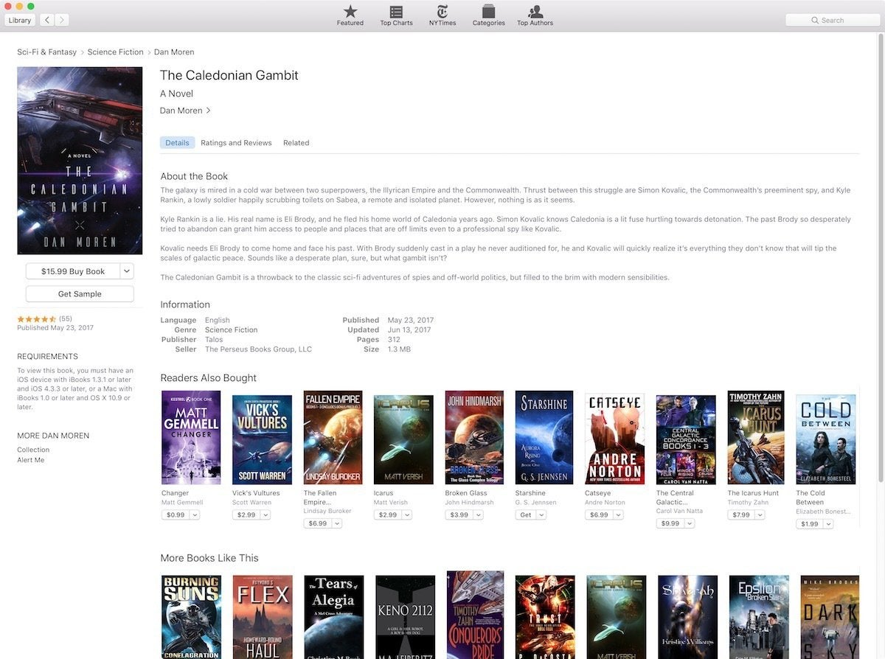This screenshot has height=659, width=885.
Task: Open the Flex book cover
Action: (x=263, y=617)
